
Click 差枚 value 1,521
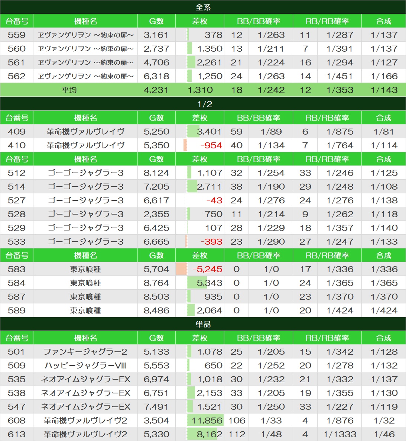(210, 407)
